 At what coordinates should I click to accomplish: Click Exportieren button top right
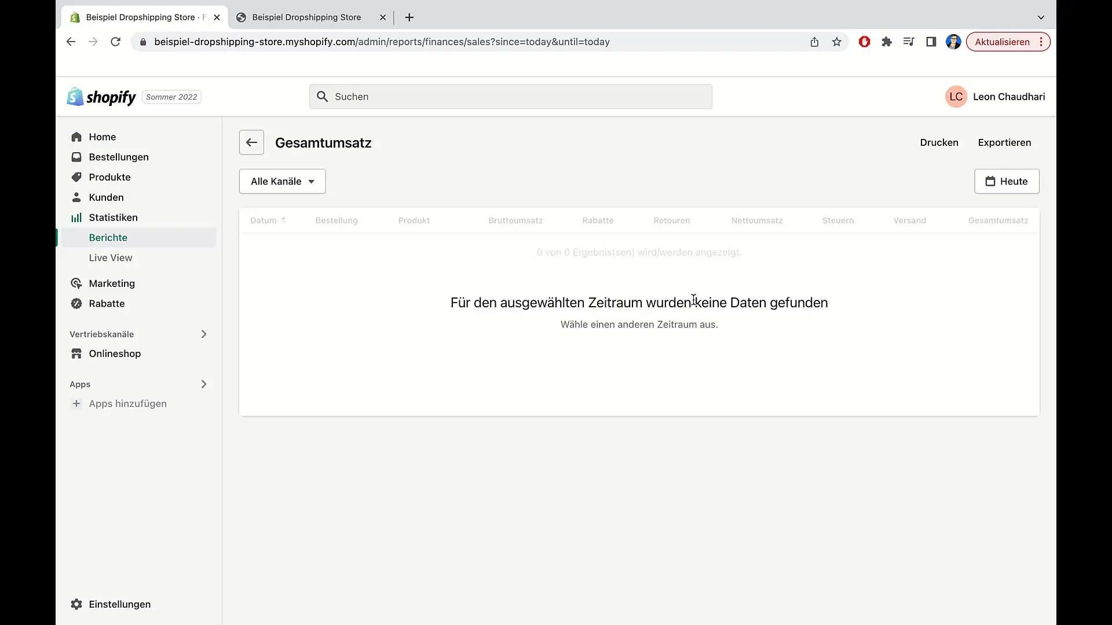pyautogui.click(x=1004, y=142)
